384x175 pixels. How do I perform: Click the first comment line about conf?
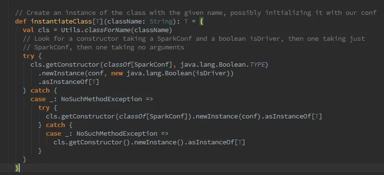click(196, 13)
